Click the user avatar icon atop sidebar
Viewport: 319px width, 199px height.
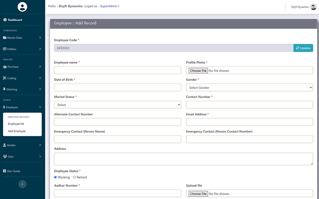[23, 7]
